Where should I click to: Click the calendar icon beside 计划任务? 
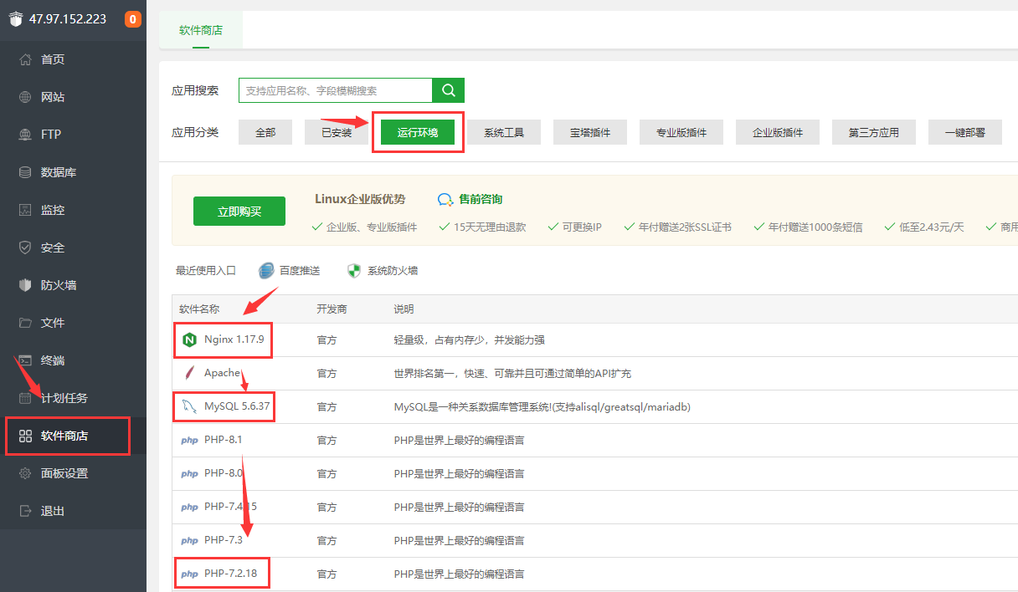25,398
